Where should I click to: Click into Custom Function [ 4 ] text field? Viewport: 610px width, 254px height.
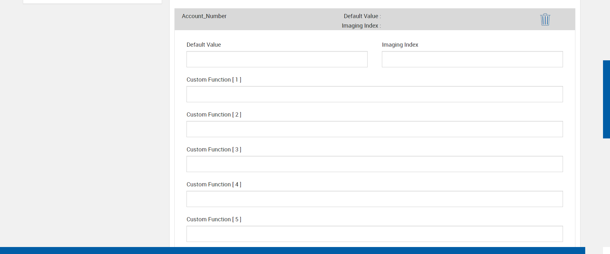click(374, 199)
